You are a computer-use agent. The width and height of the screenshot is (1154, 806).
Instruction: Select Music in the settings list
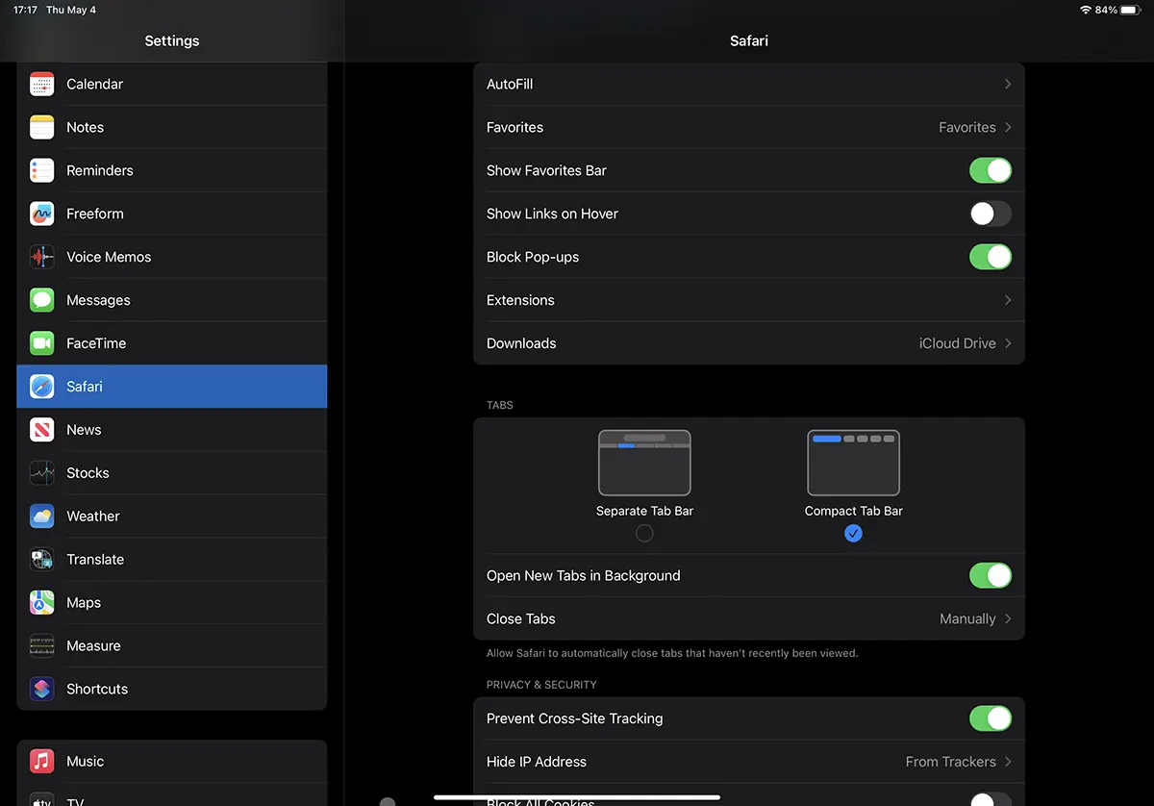coord(172,762)
